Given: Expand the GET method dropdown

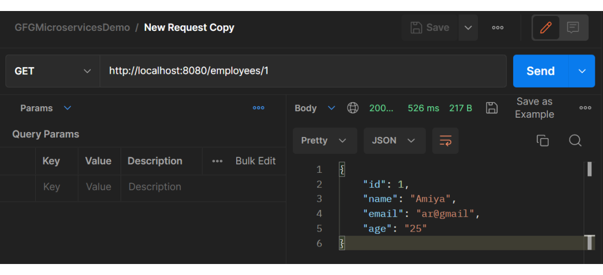Looking at the screenshot, I should coord(53,71).
